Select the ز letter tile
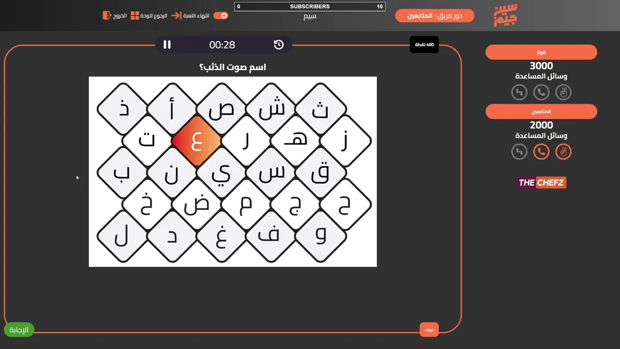Viewport: 620px width, 349px height. click(345, 142)
